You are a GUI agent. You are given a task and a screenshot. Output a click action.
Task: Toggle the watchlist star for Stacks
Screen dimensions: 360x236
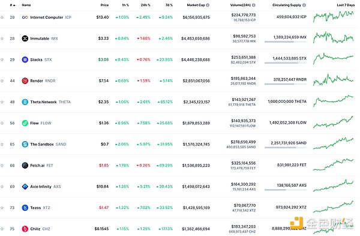tap(2, 59)
